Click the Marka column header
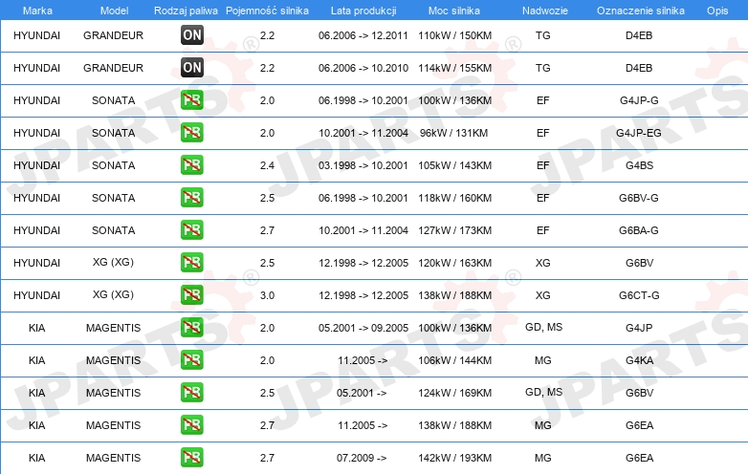 pos(37,11)
